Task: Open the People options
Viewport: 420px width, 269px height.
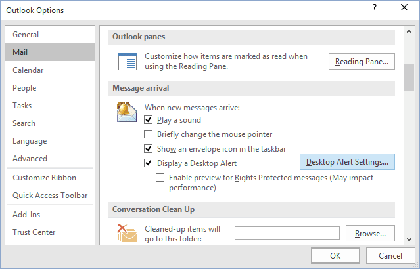Action: pos(50,88)
